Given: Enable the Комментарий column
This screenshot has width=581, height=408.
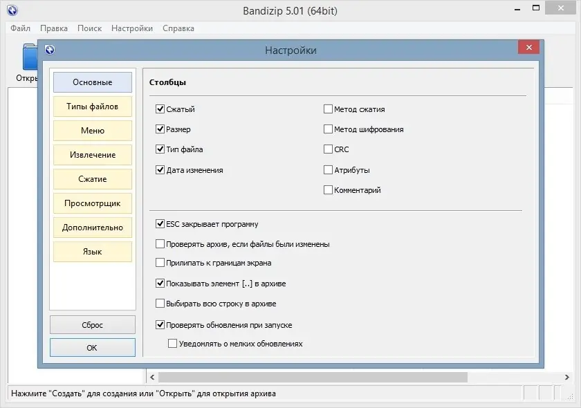Looking at the screenshot, I should pos(328,189).
